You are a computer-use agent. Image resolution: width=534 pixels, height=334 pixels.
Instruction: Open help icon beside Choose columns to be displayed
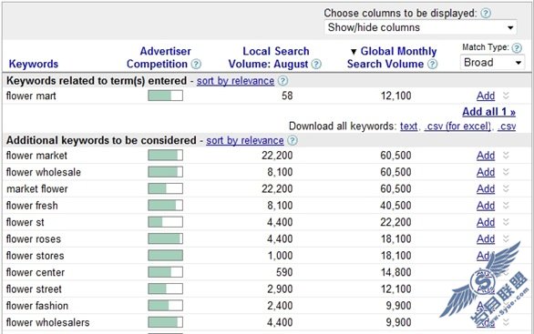486,14
